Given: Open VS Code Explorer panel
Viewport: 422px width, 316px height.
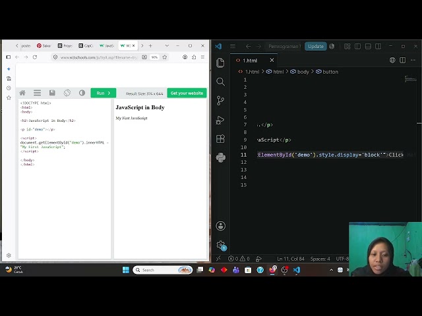Looking at the screenshot, I should 220,63.
